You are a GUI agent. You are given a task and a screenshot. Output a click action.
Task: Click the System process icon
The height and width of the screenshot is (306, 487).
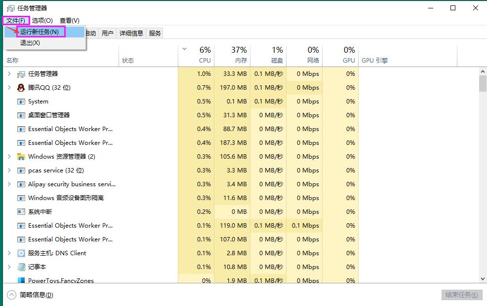tap(21, 102)
